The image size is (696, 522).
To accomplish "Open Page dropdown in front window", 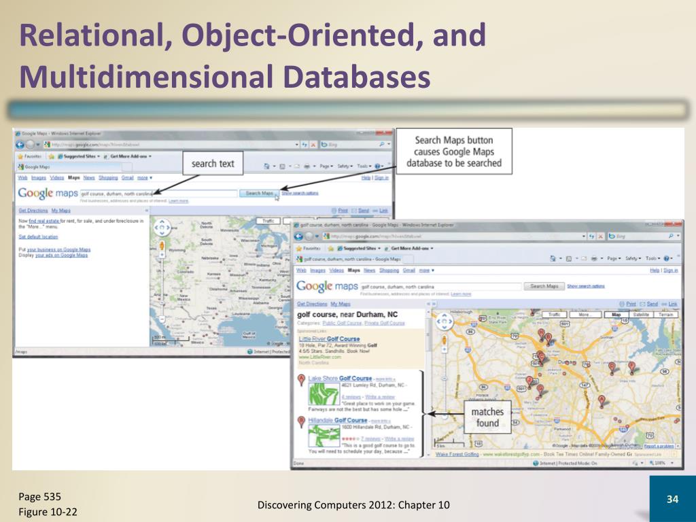I will click(614, 258).
